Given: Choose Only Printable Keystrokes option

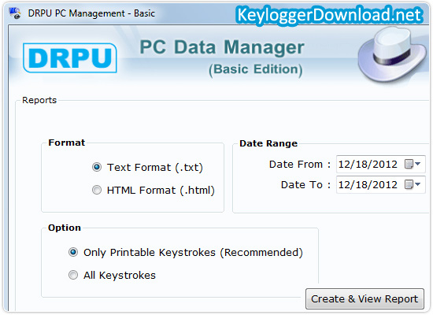Looking at the screenshot, I should coord(73,252).
